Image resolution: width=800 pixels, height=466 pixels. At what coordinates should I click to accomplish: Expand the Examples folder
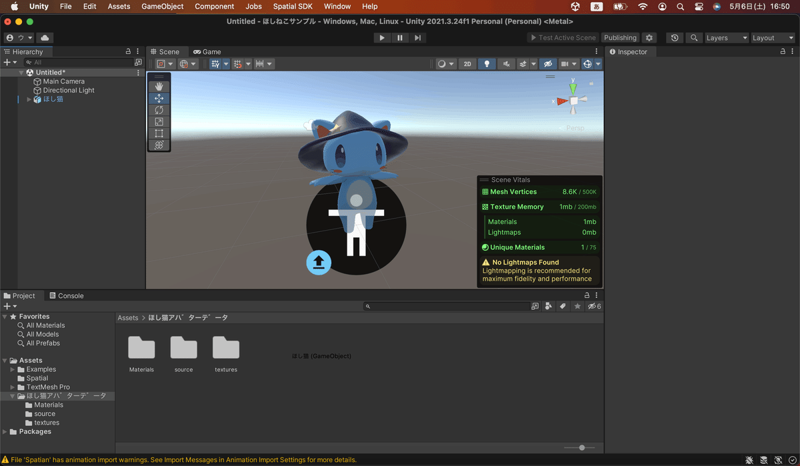(13, 369)
